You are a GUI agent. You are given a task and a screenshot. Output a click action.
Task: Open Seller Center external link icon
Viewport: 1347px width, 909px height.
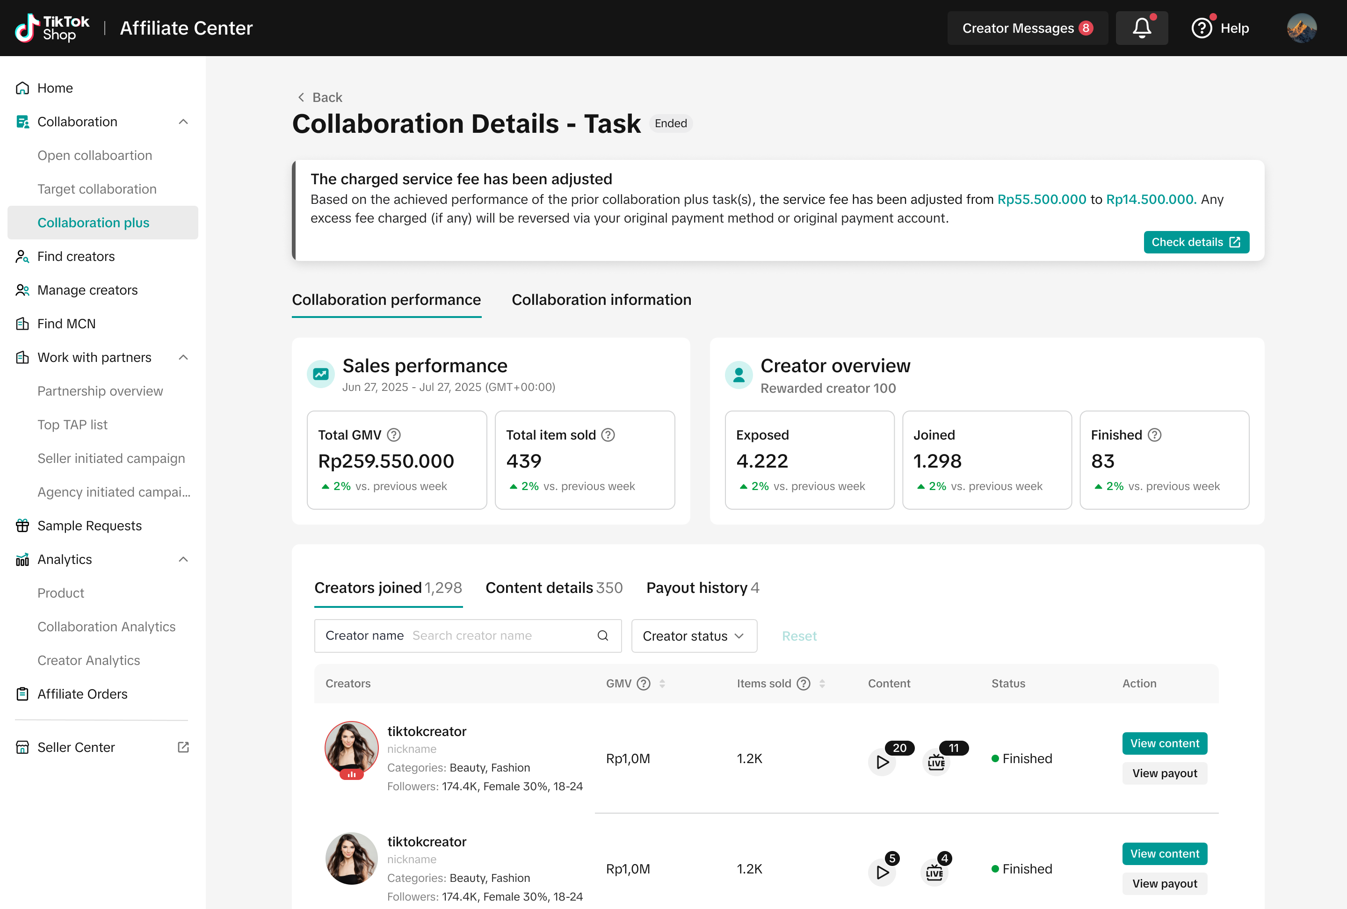[183, 747]
